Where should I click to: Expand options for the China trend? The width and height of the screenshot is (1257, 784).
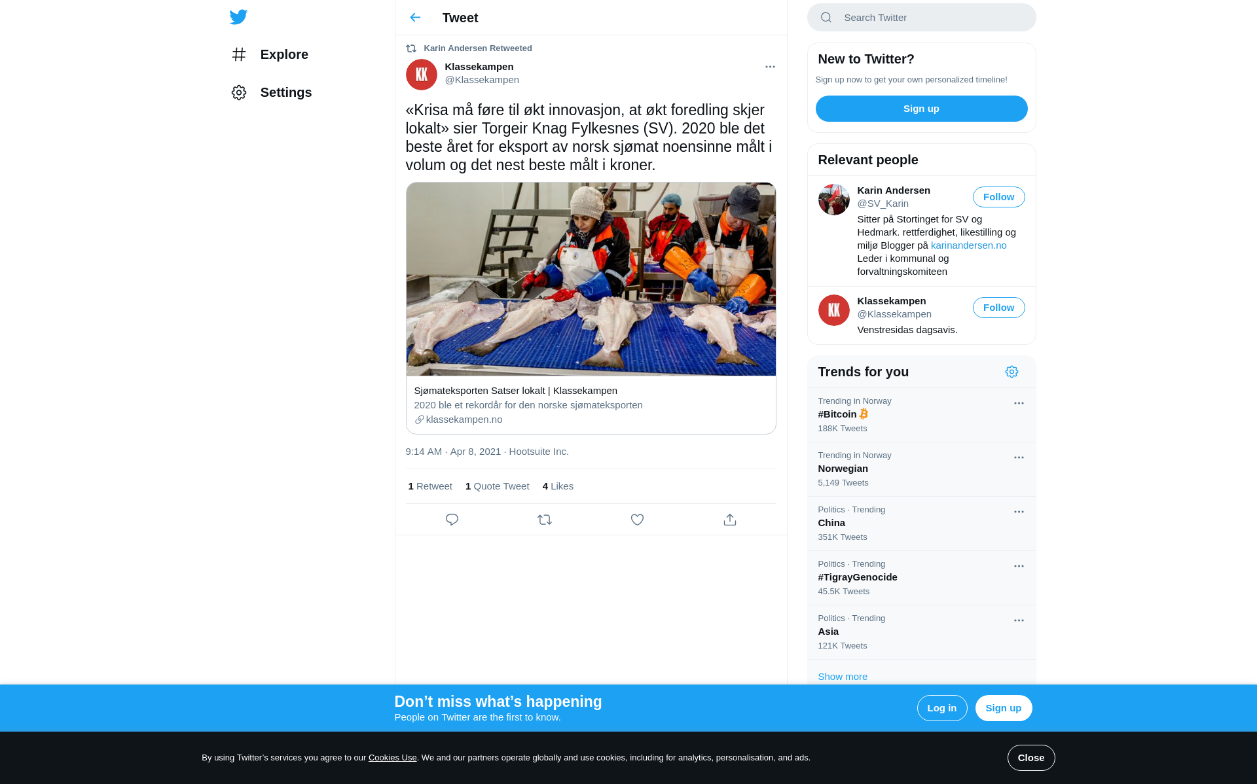click(1019, 512)
